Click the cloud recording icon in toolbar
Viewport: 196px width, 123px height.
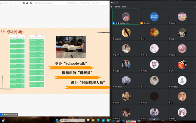[x=27, y=3]
